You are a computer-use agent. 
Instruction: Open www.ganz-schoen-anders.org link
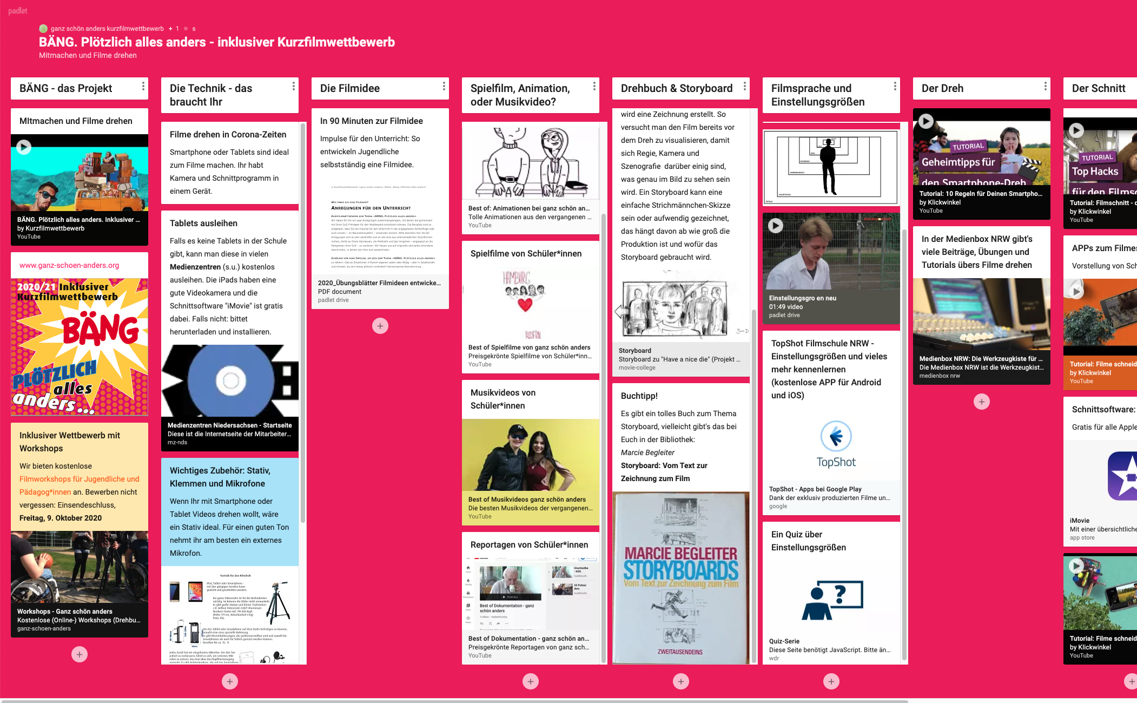(x=69, y=265)
